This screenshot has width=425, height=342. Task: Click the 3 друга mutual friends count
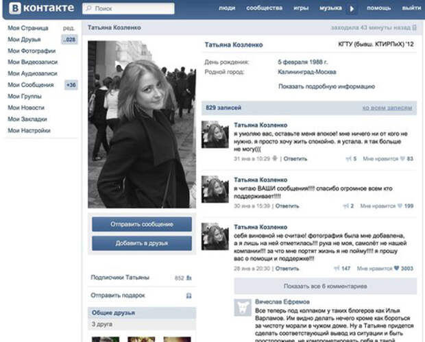point(102,324)
